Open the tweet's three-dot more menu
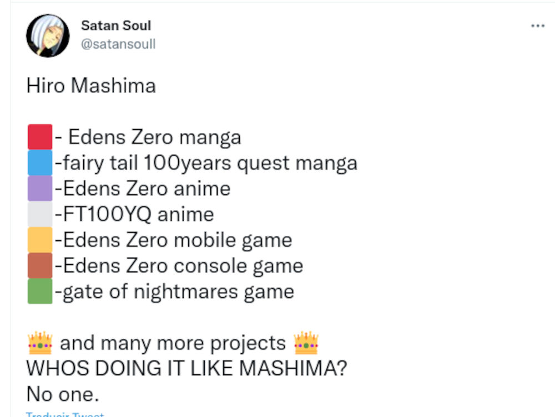Viewport: 555px width, 417px height. pos(537,26)
